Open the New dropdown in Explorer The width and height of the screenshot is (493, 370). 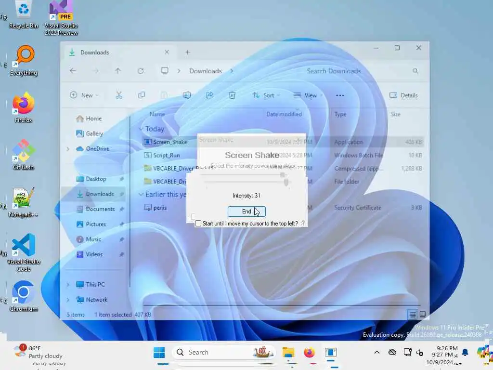(84, 95)
